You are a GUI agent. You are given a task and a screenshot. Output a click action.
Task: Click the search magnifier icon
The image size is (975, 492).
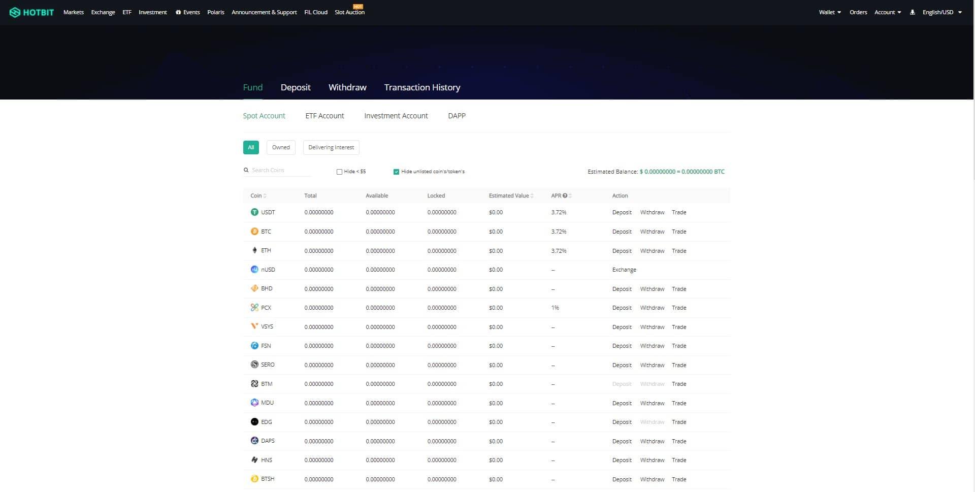246,170
